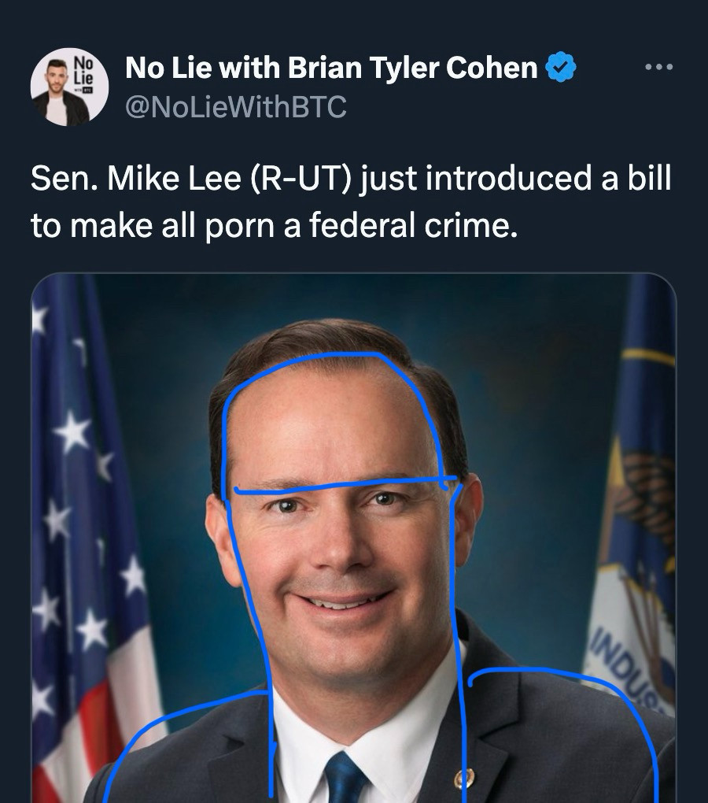Open the No Lie profile avatar
Viewport: 708px width, 803px height.
coord(69,87)
